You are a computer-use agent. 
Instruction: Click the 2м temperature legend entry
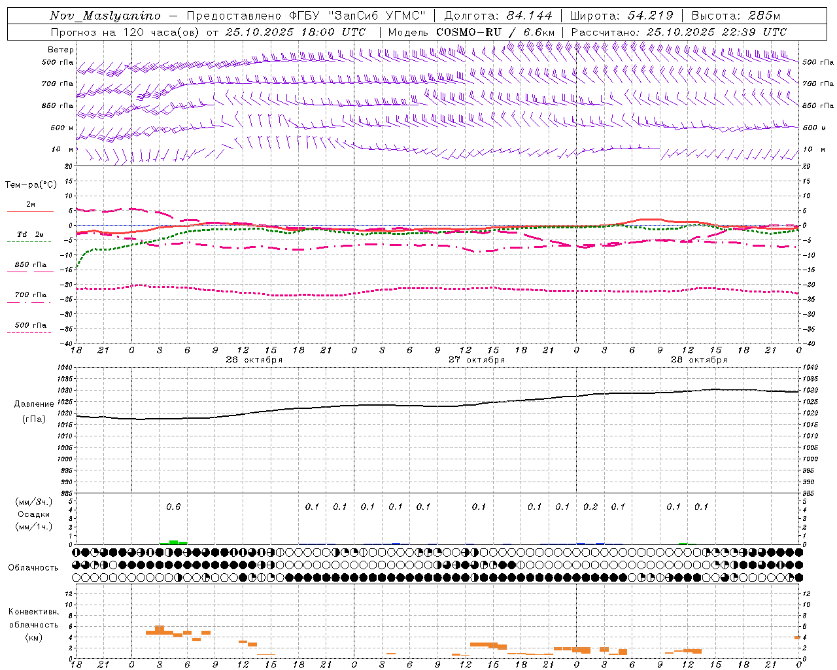[x=31, y=204]
